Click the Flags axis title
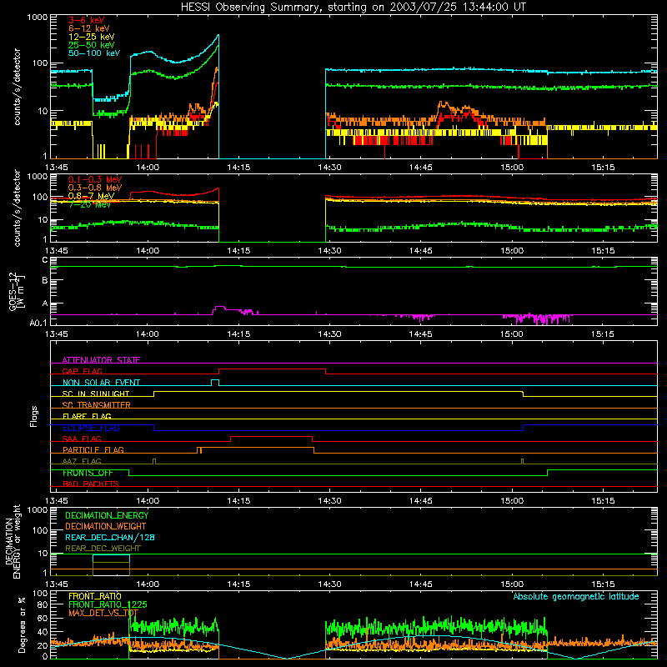The width and height of the screenshot is (667, 667). [34, 416]
